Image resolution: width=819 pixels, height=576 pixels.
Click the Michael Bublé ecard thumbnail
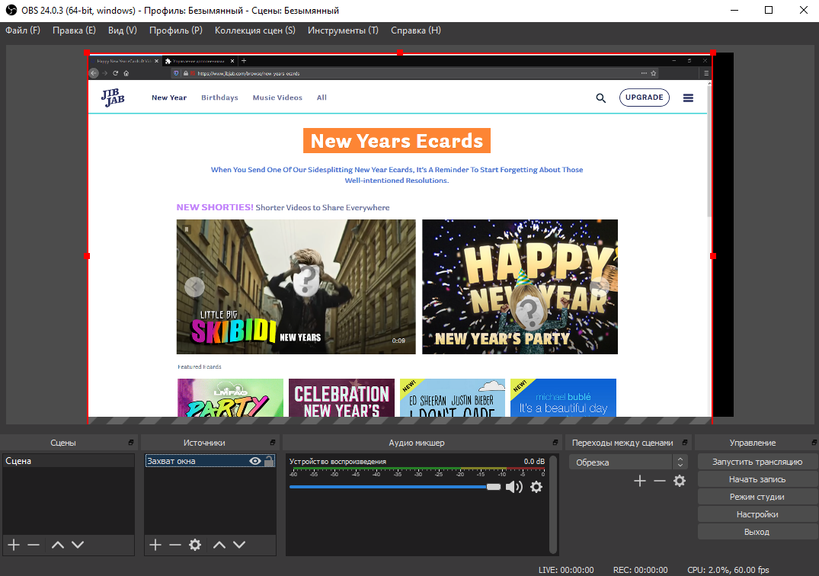tap(563, 398)
